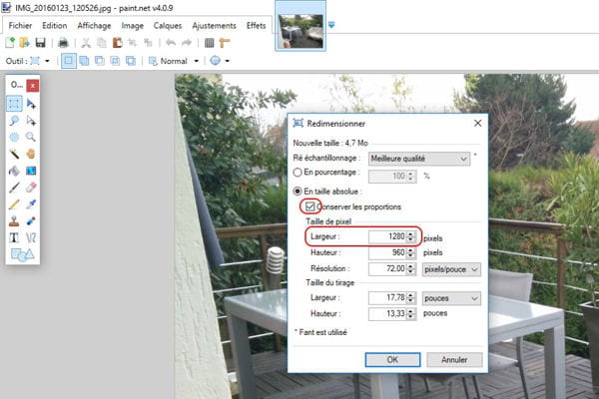The height and width of the screenshot is (399, 599).
Task: Select the Pan hand tool
Action: [31, 154]
